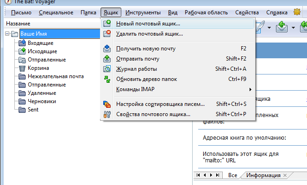Click the toolbar get mail envelope icon
Screen dimensions: 307x185
282,27
